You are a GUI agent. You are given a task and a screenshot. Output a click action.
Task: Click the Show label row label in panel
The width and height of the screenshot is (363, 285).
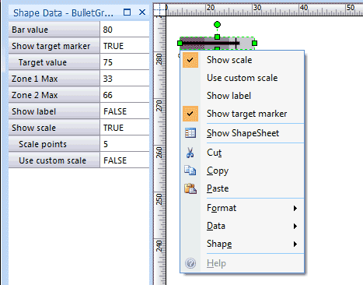click(54, 111)
